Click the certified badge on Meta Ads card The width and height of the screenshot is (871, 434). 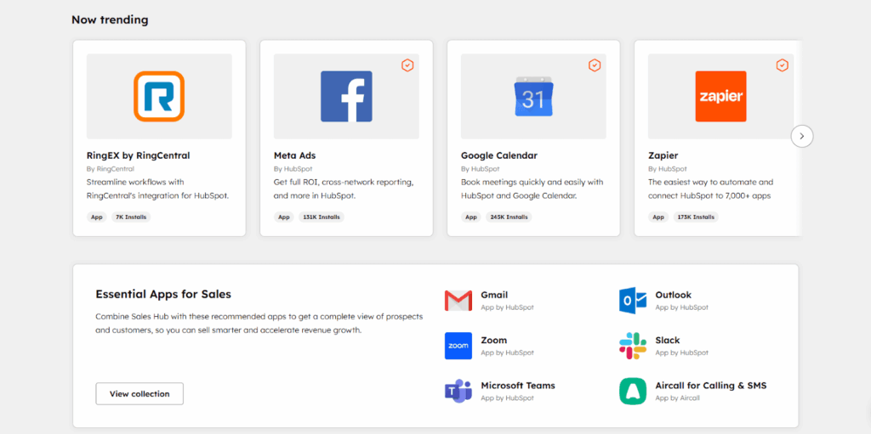[407, 65]
